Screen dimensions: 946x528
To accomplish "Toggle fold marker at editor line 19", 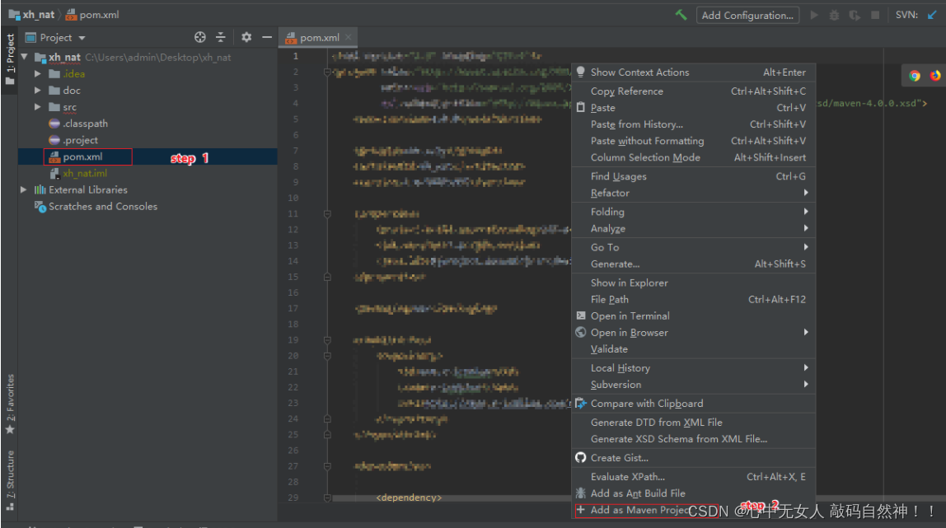I will 327,340.
